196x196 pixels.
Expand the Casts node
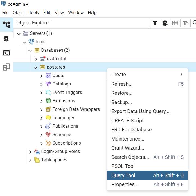42,76
